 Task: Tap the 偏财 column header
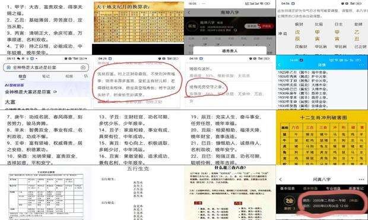click(299, 24)
